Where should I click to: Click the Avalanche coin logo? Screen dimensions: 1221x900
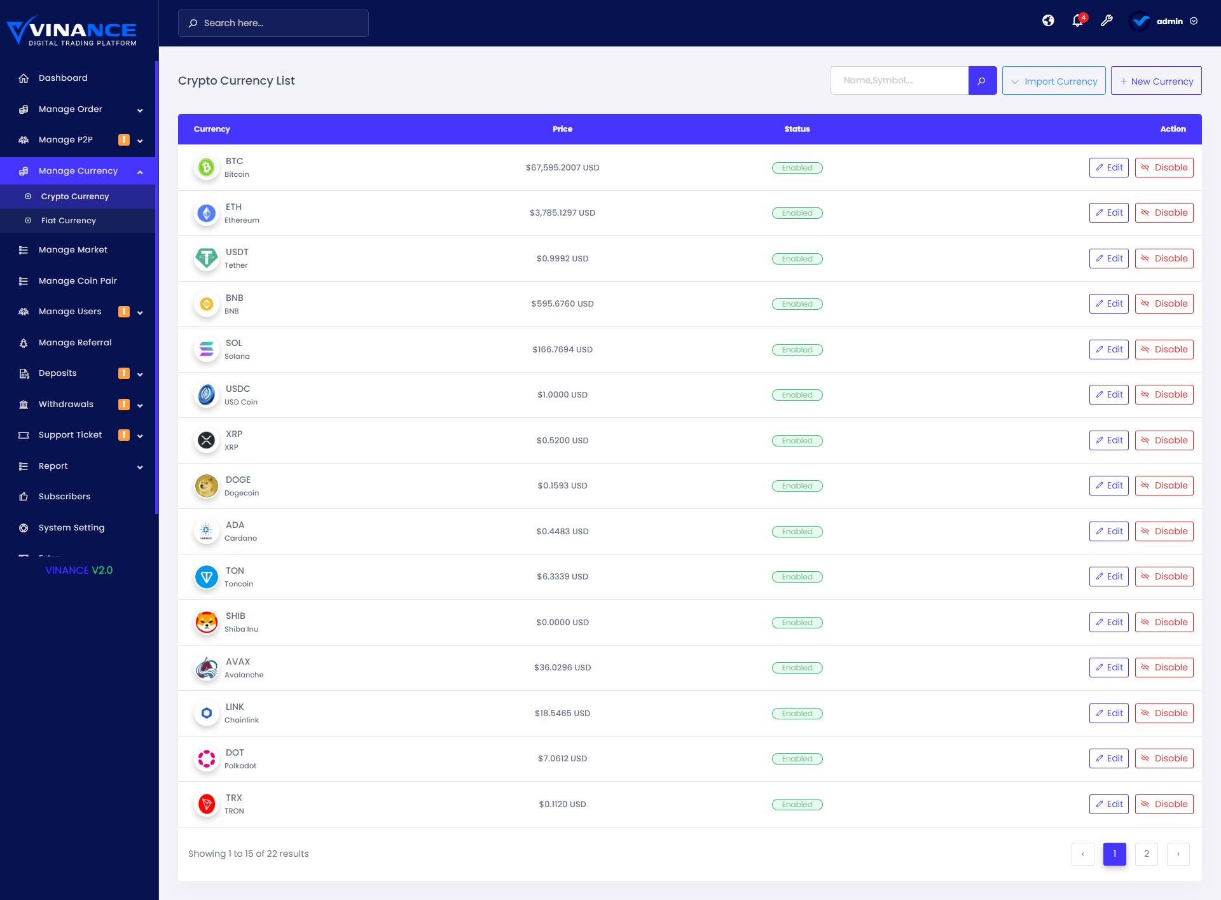pos(206,668)
